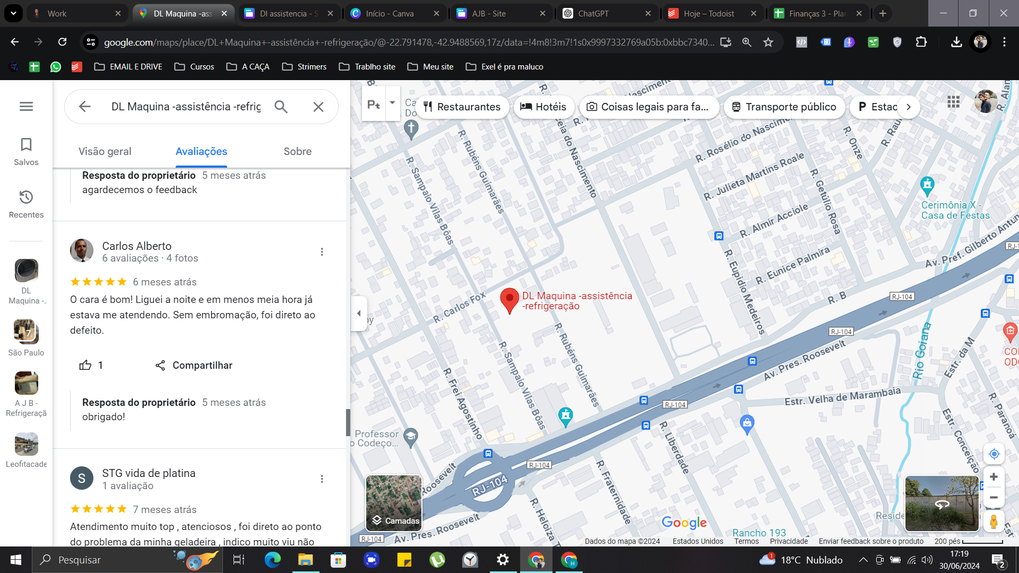Viewport: 1019px width, 573px height.
Task: Open the A CAÇA bookmarks folder
Action: click(x=248, y=67)
